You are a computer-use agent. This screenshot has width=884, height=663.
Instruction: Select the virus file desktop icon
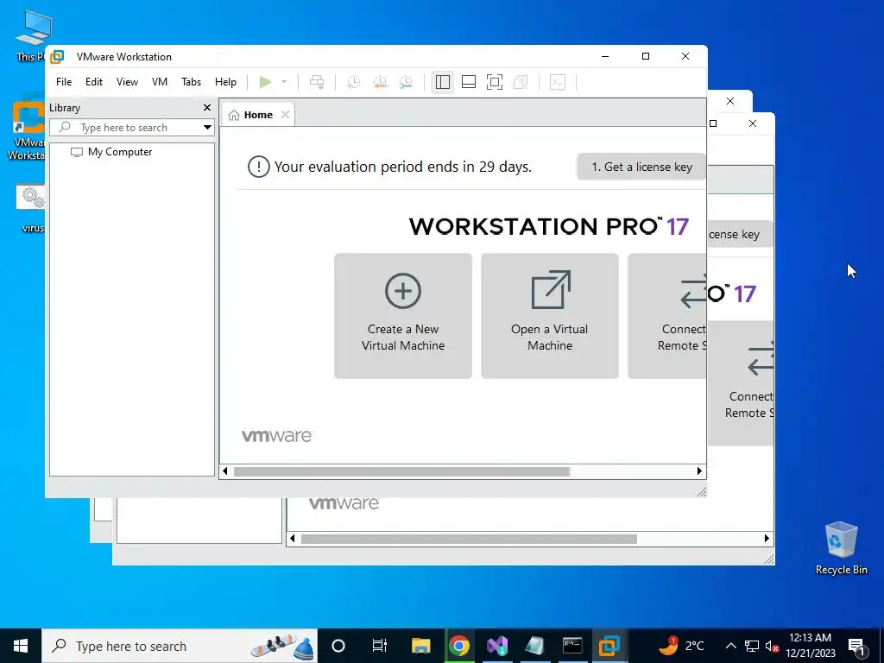coord(30,209)
